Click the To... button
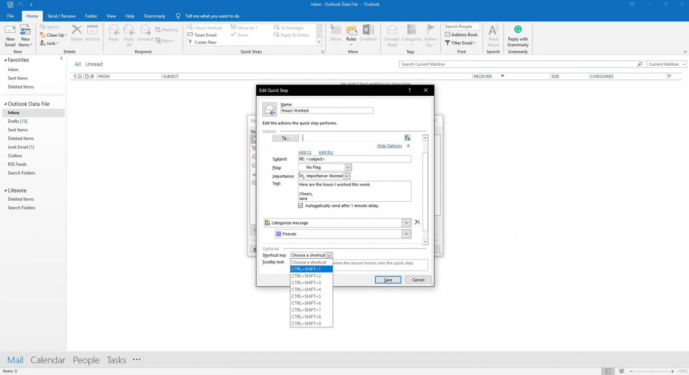689x375 pixels. 286,138
